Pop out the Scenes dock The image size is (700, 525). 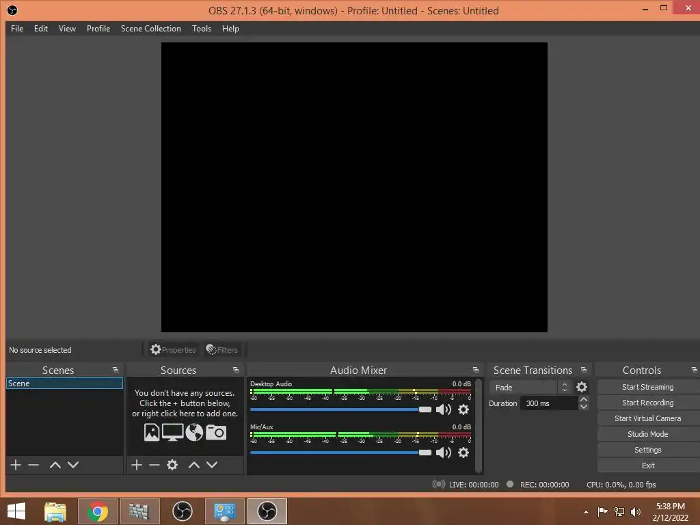point(115,370)
